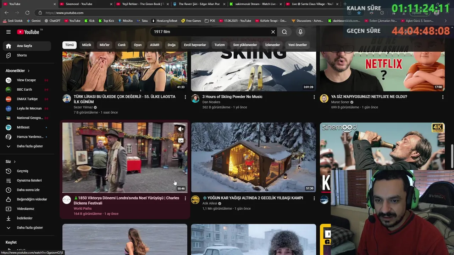454x255 pixels.
Task: Open more options for Netflix video
Action: (443, 97)
